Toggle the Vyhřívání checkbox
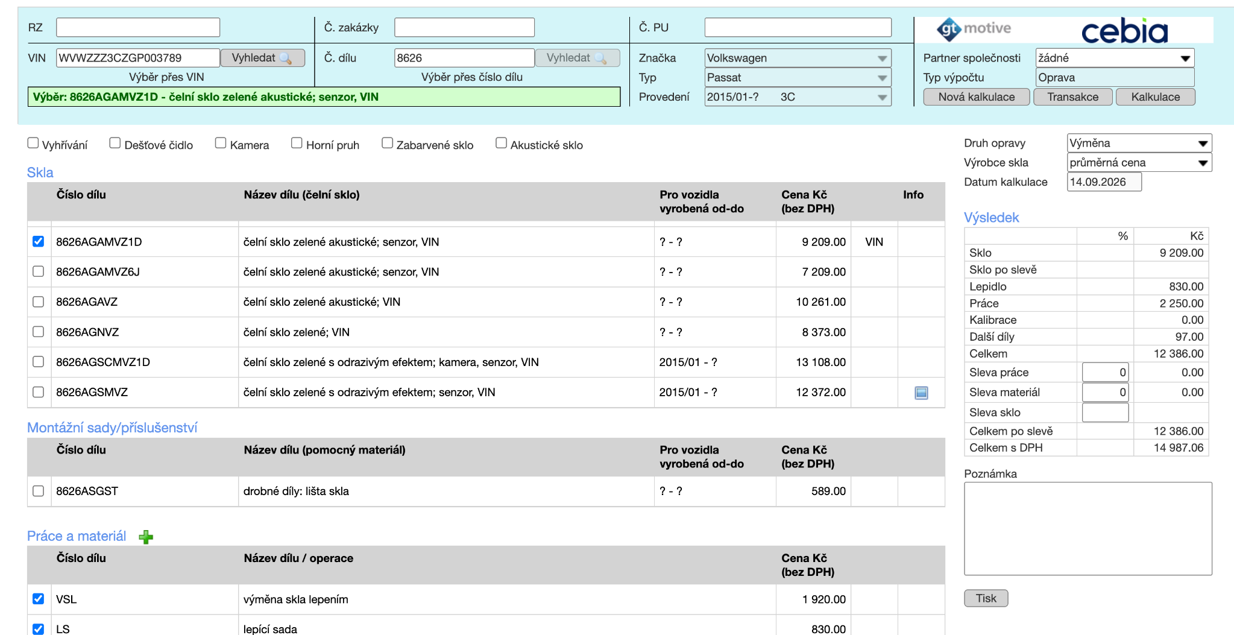This screenshot has height=635, width=1234. pyautogui.click(x=33, y=143)
